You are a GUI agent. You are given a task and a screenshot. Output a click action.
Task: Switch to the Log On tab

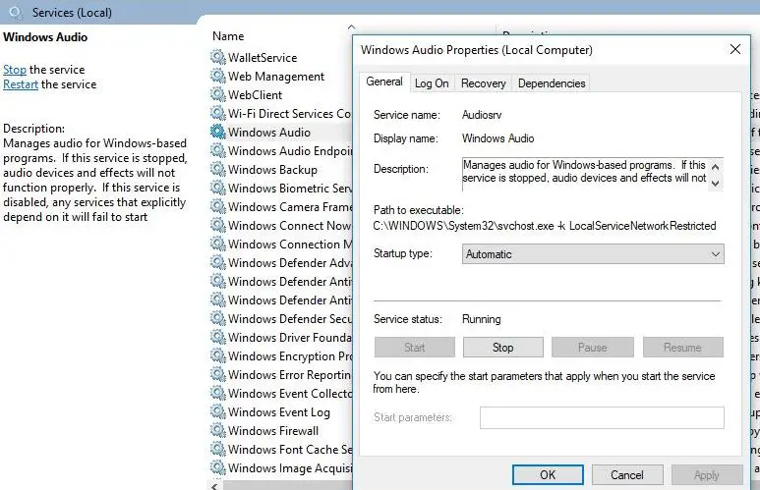(x=432, y=83)
